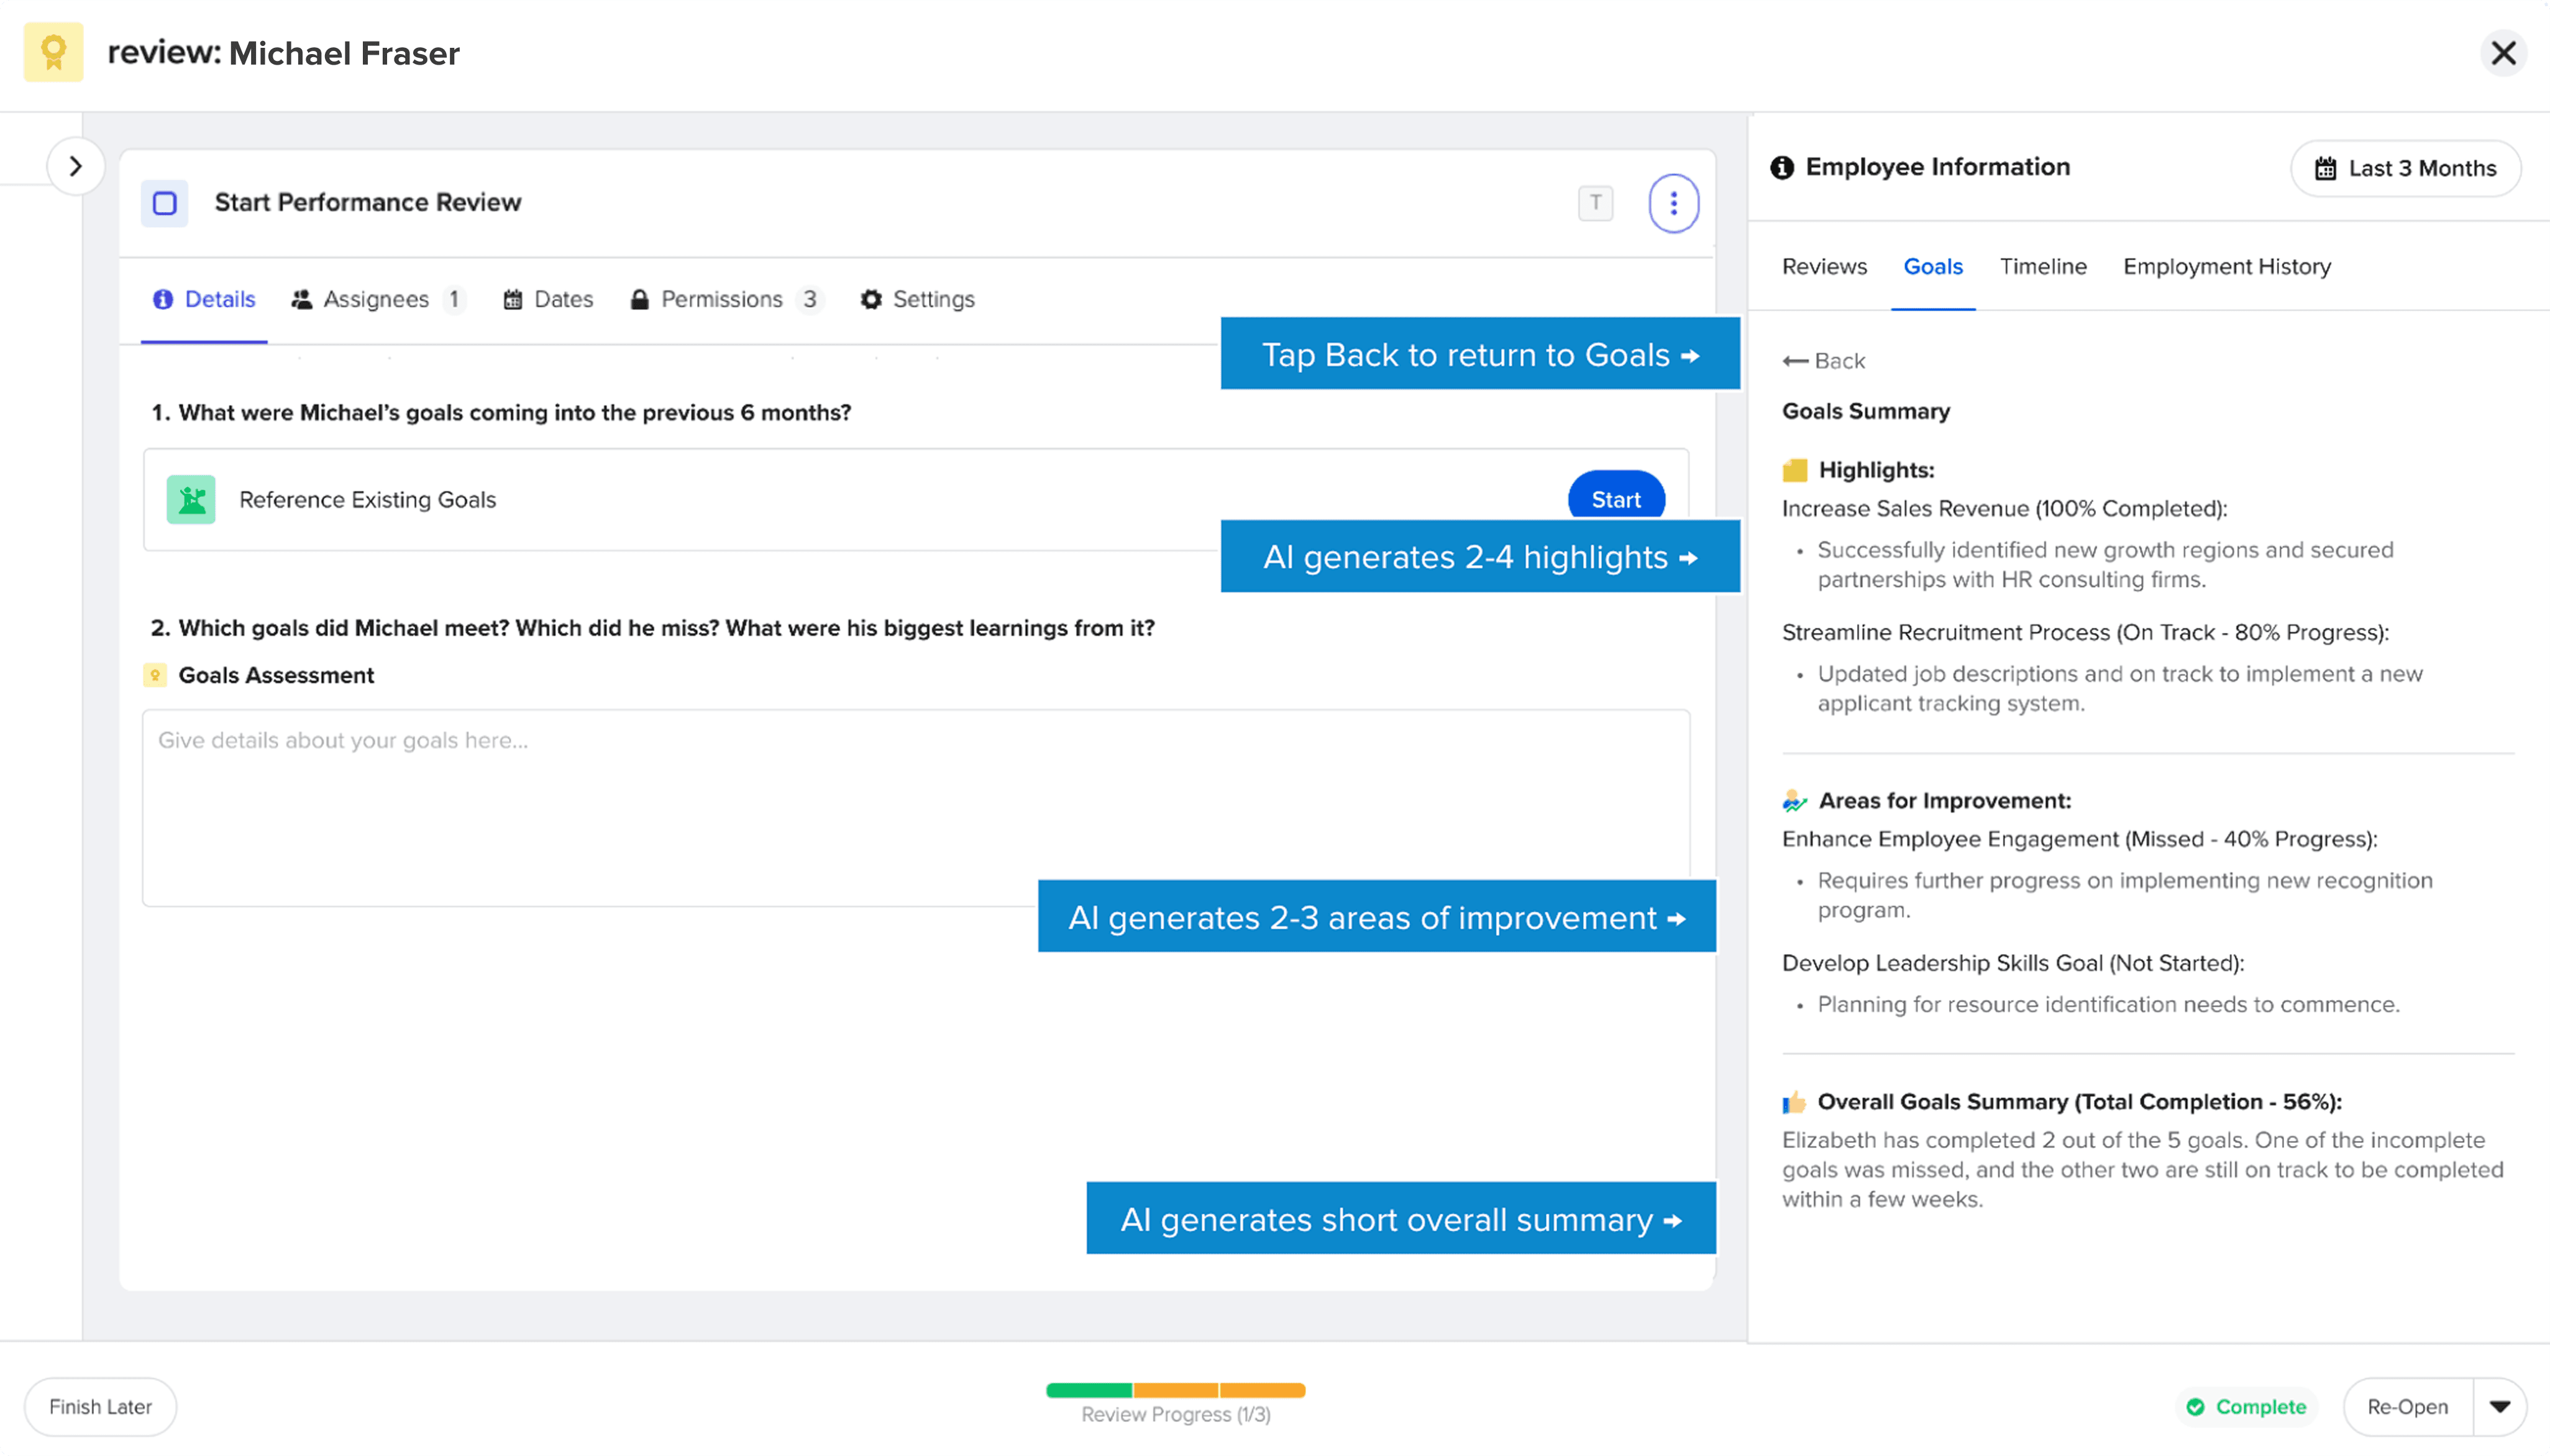Open the three-dot options menu
Image resolution: width=2550 pixels, height=1456 pixels.
tap(1673, 204)
